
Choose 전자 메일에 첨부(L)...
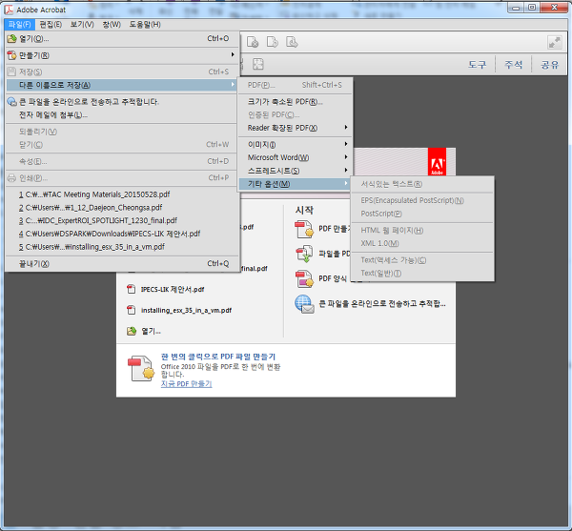tap(122, 115)
